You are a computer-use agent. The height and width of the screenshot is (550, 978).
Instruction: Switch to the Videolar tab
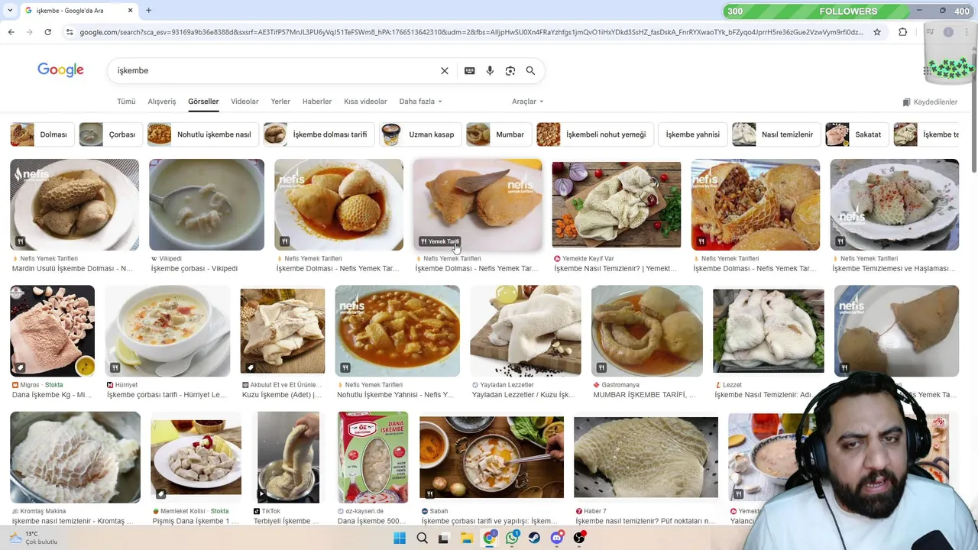point(244,102)
